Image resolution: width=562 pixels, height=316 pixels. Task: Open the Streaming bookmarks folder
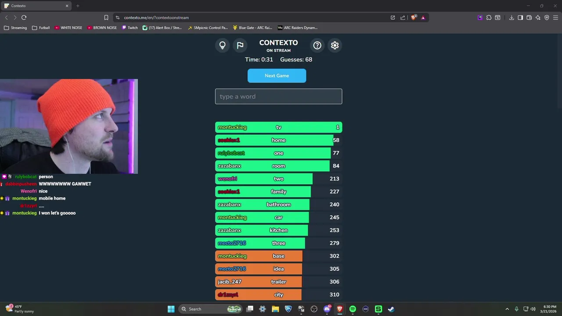coord(15,28)
